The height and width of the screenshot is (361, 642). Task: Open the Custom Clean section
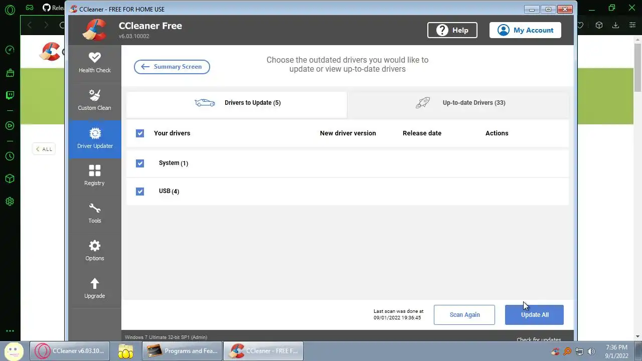pyautogui.click(x=94, y=101)
